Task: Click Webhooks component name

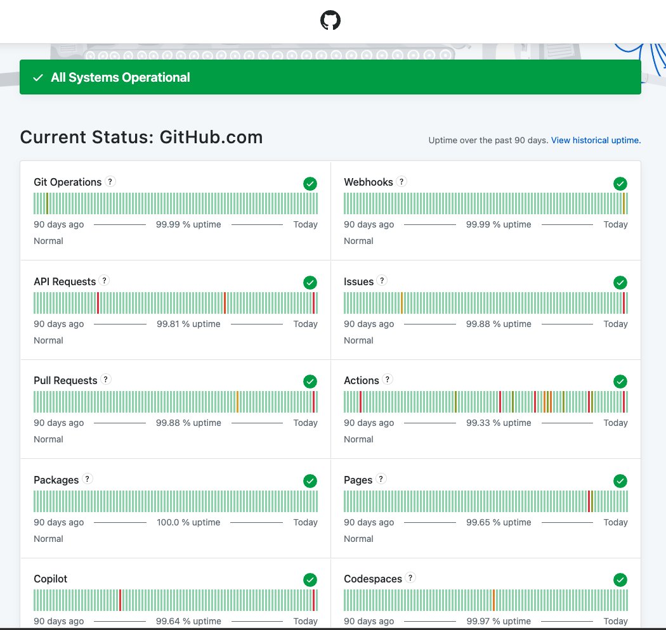Action: coord(369,182)
